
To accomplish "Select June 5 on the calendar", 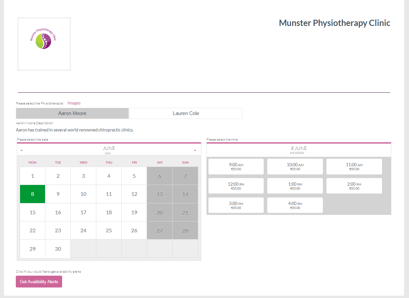I will click(134, 176).
